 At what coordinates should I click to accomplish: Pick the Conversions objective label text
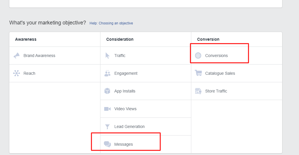217,56
